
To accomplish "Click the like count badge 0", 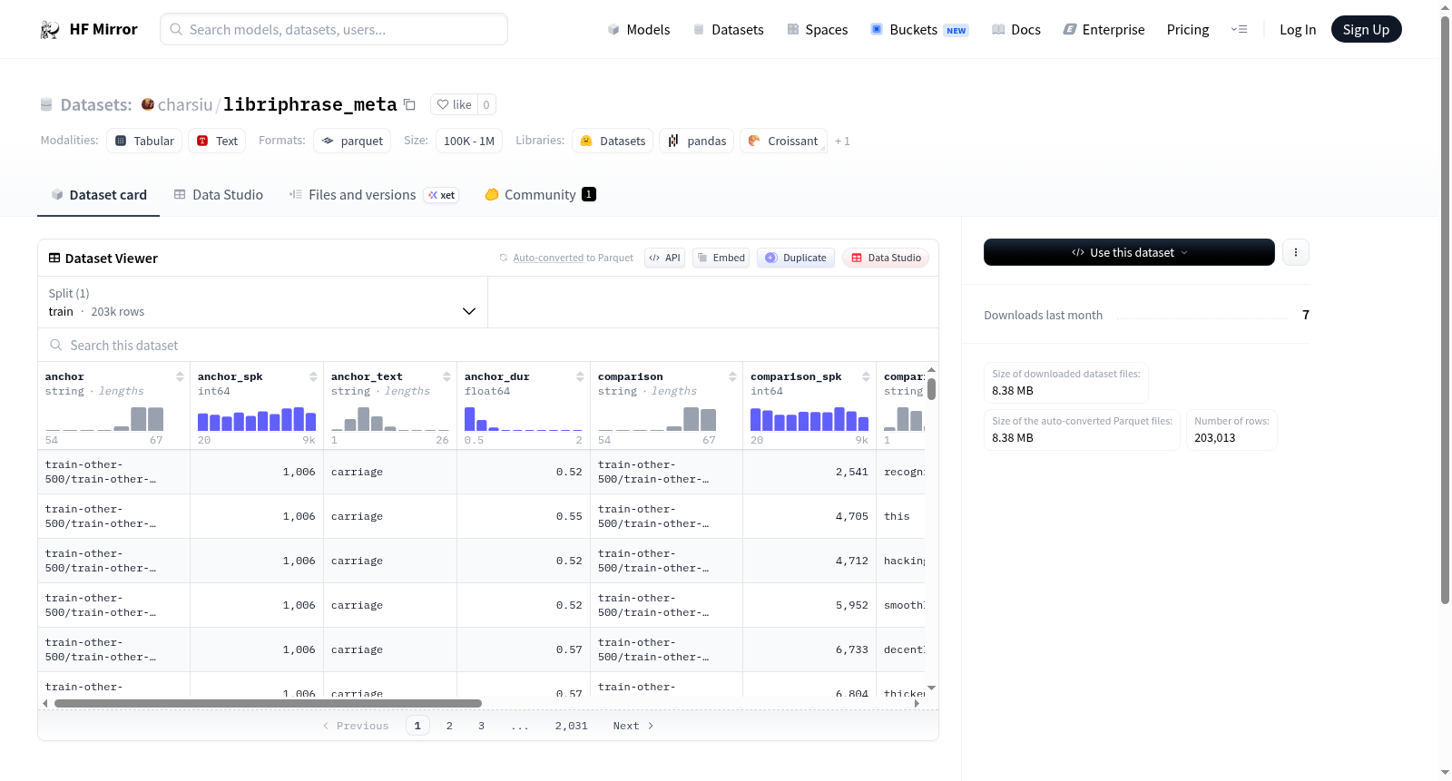I will pyautogui.click(x=486, y=104).
